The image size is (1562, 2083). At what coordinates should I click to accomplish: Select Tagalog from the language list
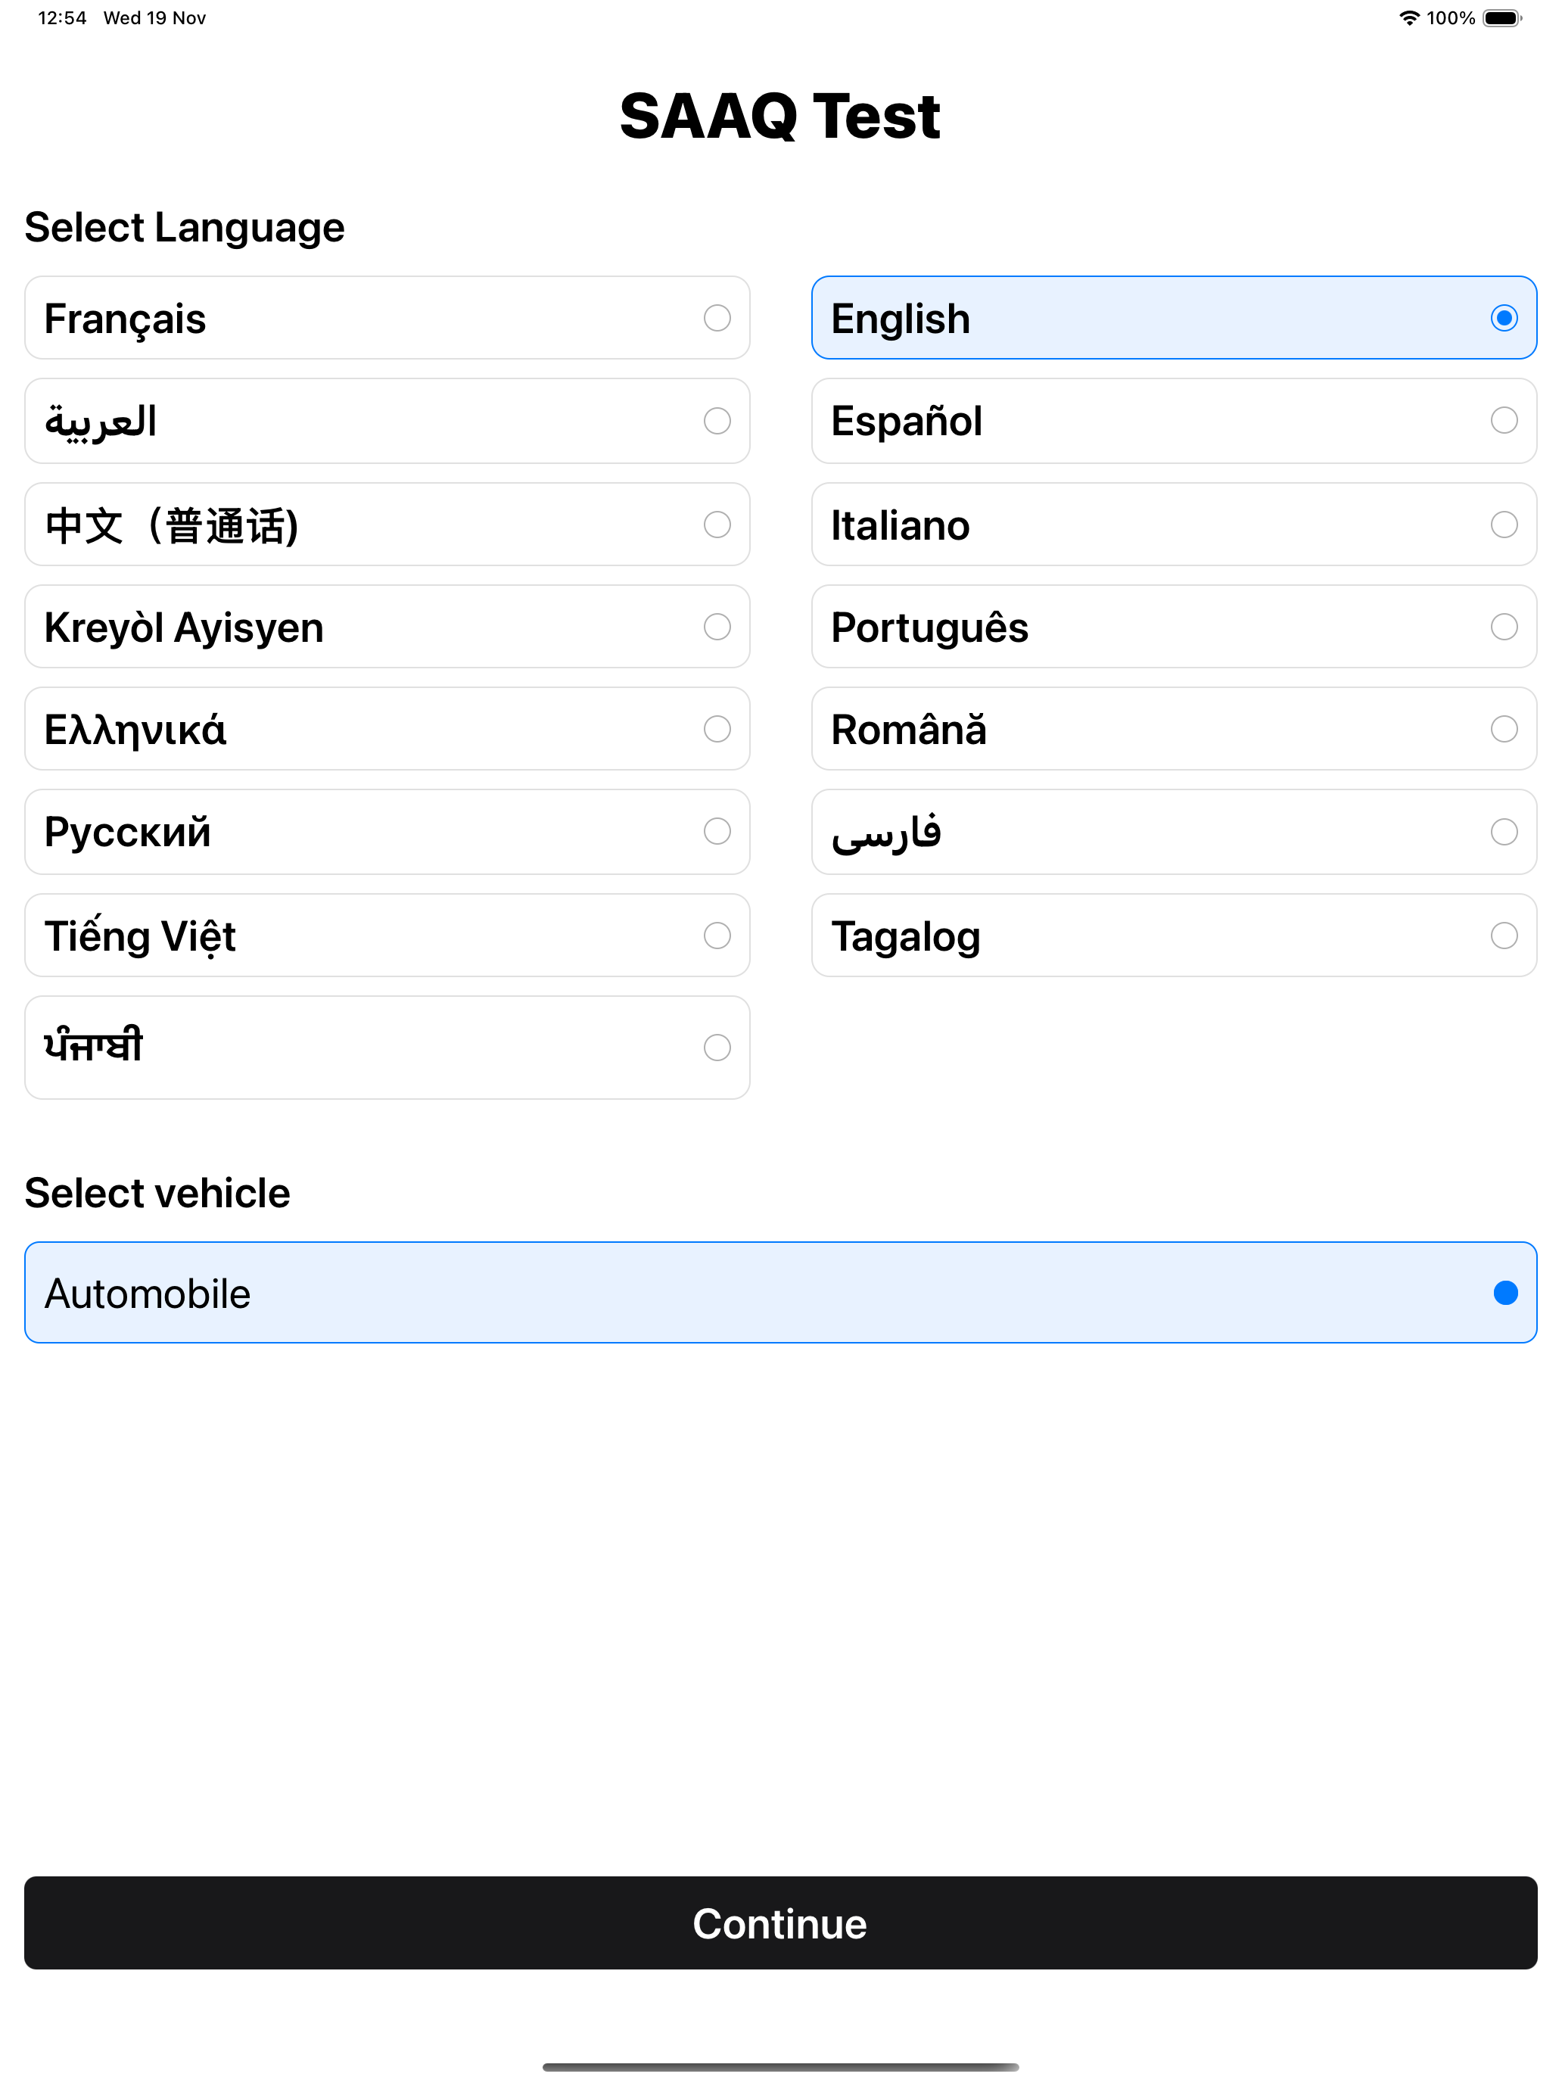point(1173,935)
